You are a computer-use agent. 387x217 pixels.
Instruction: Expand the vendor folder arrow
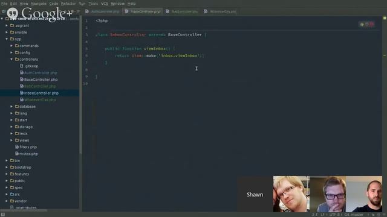pos(7,201)
